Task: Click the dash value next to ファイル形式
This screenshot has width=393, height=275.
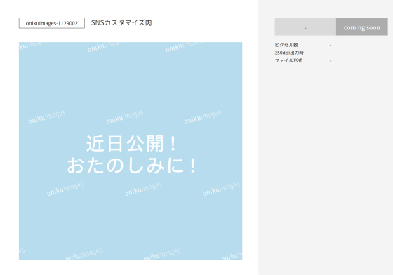Action: (331, 61)
